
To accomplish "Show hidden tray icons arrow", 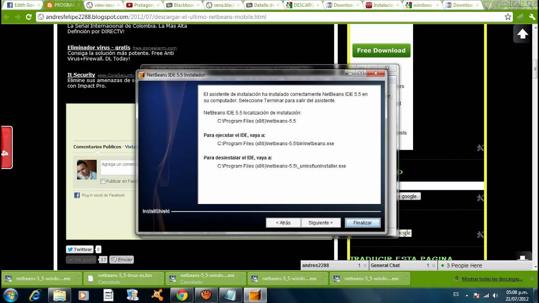I will pos(467,295).
